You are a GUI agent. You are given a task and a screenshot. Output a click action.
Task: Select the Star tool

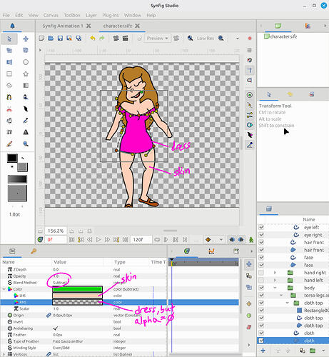pos(26,74)
